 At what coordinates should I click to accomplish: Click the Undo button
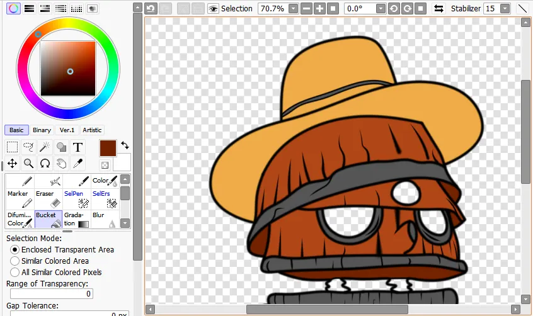click(x=151, y=8)
